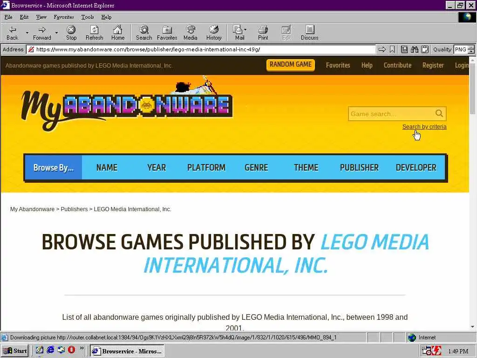
Task: Click the red lightning tray icon
Action: coord(437,351)
